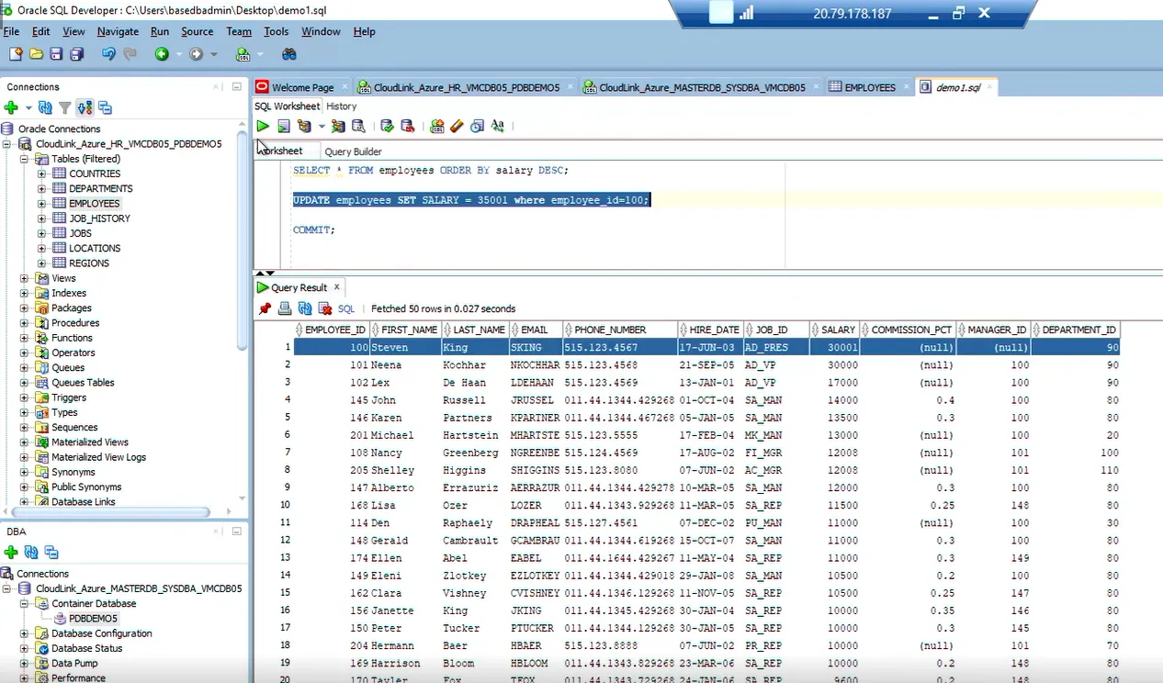Screen dimensions: 1163x683
Task: Open the Tools menu
Action: coord(277,31)
